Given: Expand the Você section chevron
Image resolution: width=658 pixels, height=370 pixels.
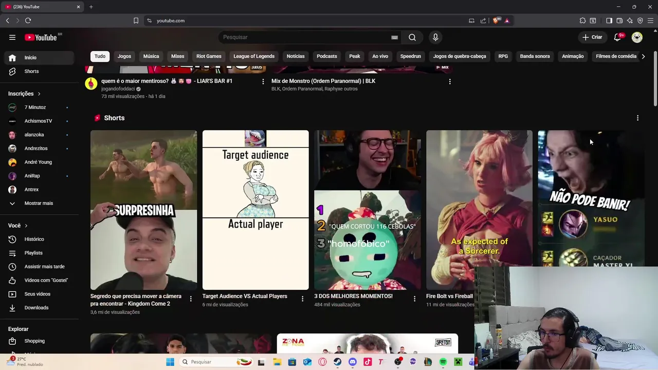Looking at the screenshot, I should [x=26, y=226].
